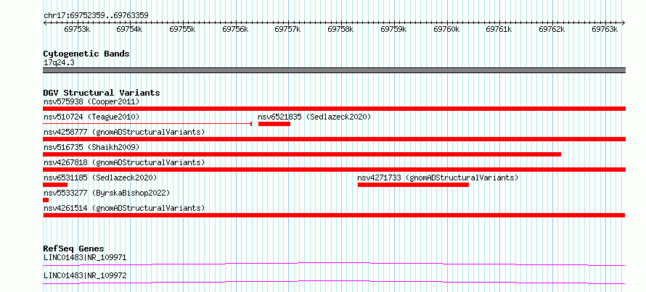The width and height of the screenshot is (646, 292).
Task: Select the nsv4258777 red variant bar
Action: click(x=334, y=139)
